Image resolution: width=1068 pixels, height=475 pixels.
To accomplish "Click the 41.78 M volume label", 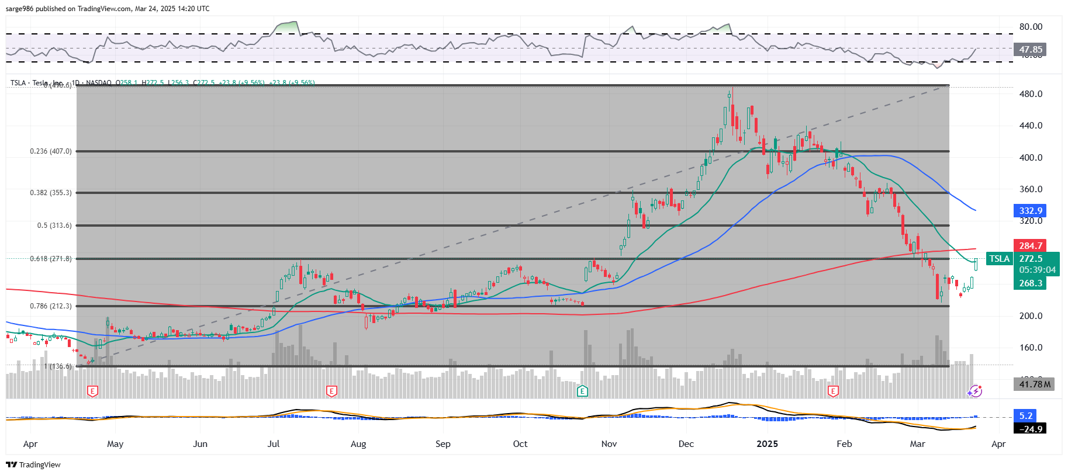I will [1034, 384].
